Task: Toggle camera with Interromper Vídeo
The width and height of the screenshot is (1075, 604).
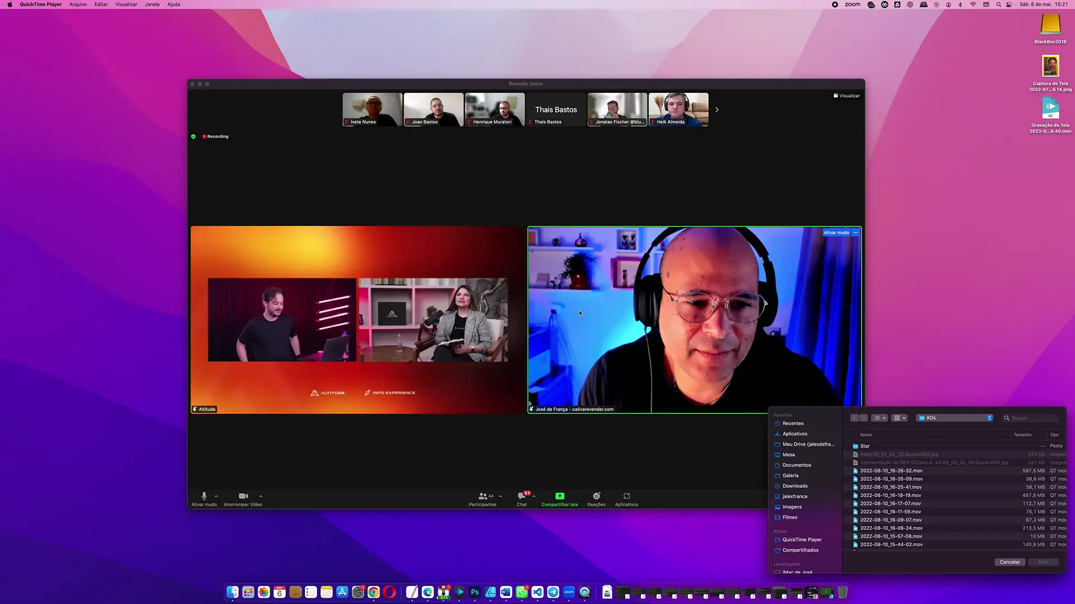Action: (243, 499)
